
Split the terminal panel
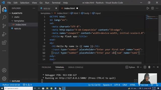[x=145, y=67]
